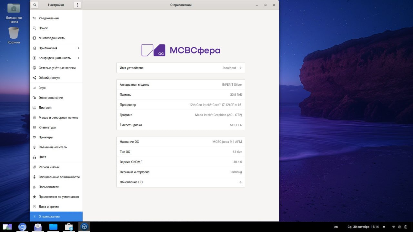Click the Wi-Fi network tray icon
This screenshot has width=413, height=232.
click(x=393, y=227)
